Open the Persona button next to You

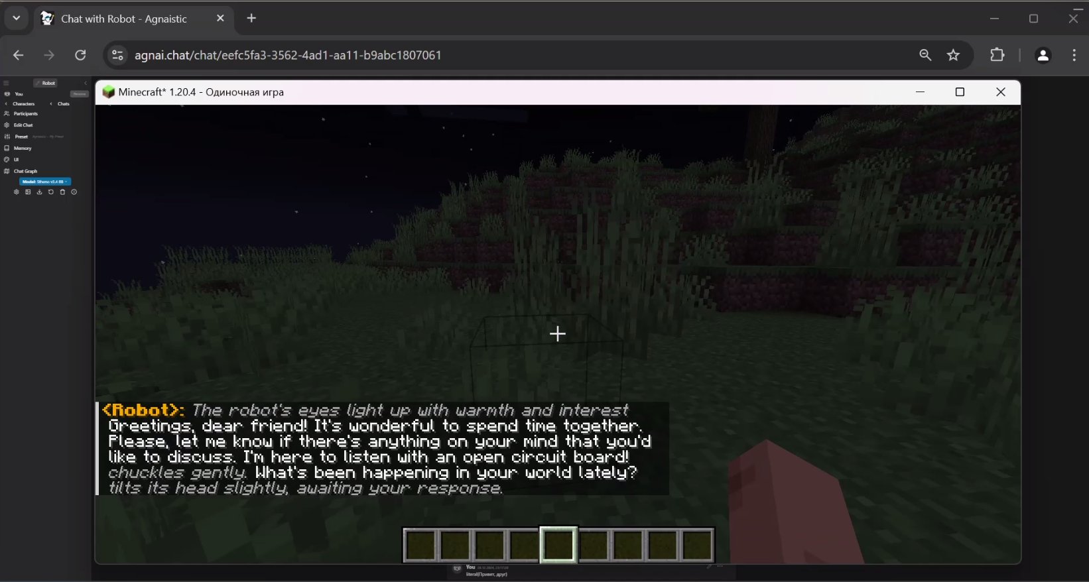click(x=80, y=94)
